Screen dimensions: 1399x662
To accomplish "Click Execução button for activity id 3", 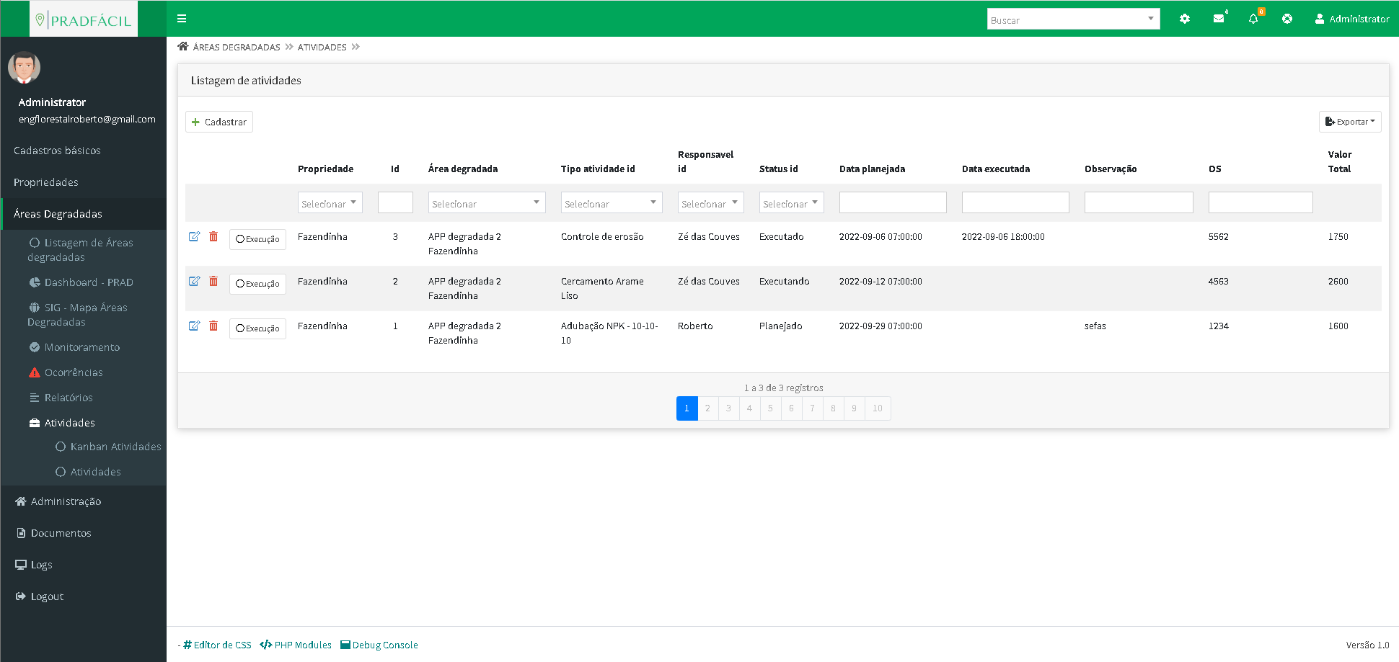I will click(x=257, y=239).
